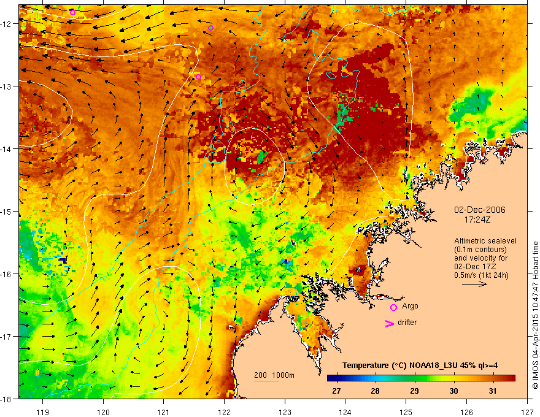Click color bar tick label 30

(453, 391)
